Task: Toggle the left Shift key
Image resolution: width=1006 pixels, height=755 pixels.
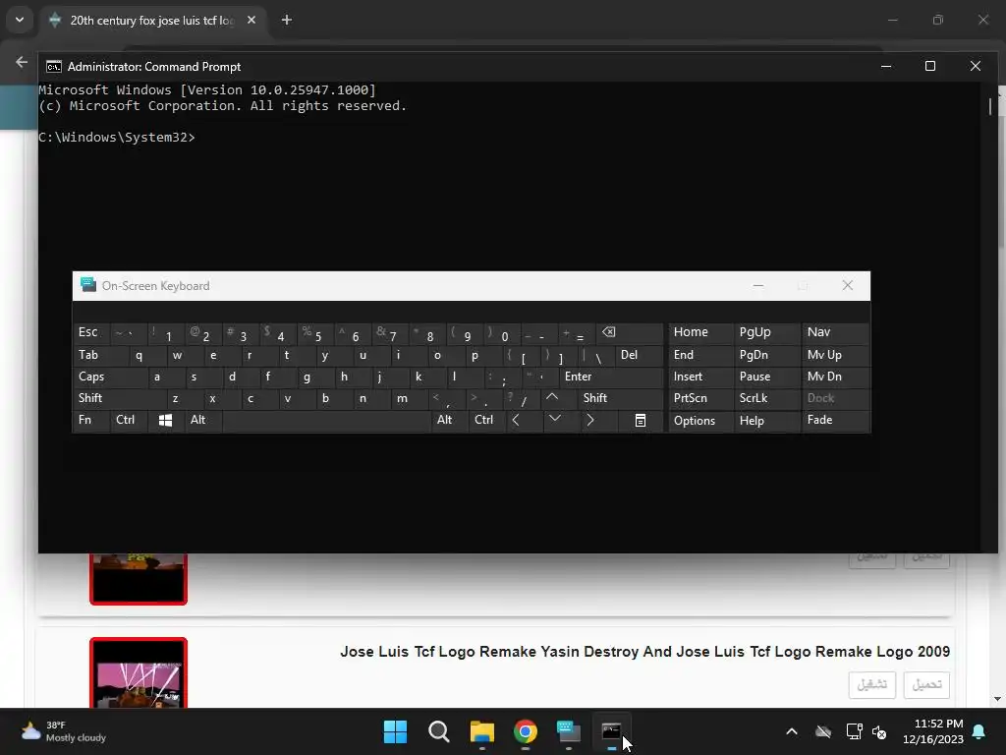Action: (120, 398)
